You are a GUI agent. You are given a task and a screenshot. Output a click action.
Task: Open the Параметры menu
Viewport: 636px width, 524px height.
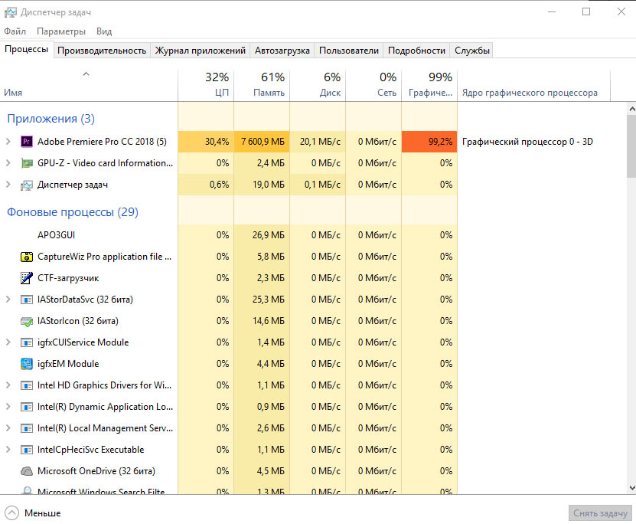pyautogui.click(x=61, y=31)
